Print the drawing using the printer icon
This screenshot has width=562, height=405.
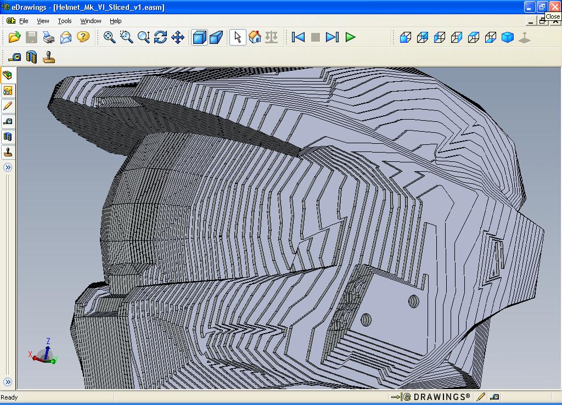(49, 37)
